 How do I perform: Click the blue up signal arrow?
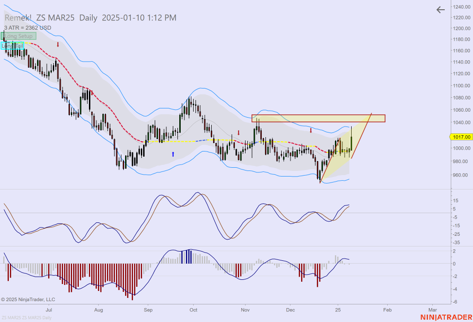tap(173, 154)
